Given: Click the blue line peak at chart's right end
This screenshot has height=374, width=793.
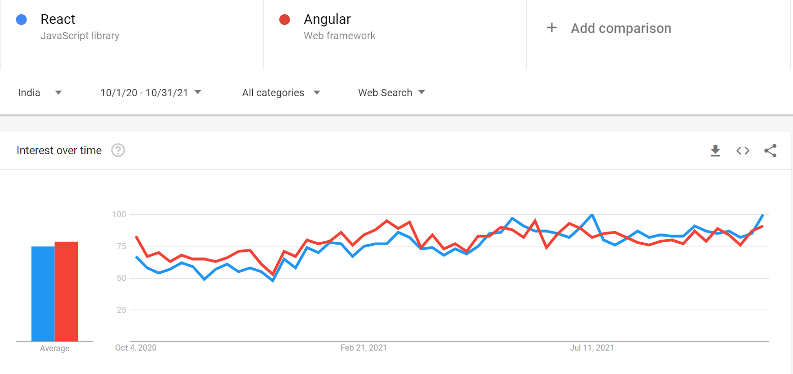Looking at the screenshot, I should 762,215.
